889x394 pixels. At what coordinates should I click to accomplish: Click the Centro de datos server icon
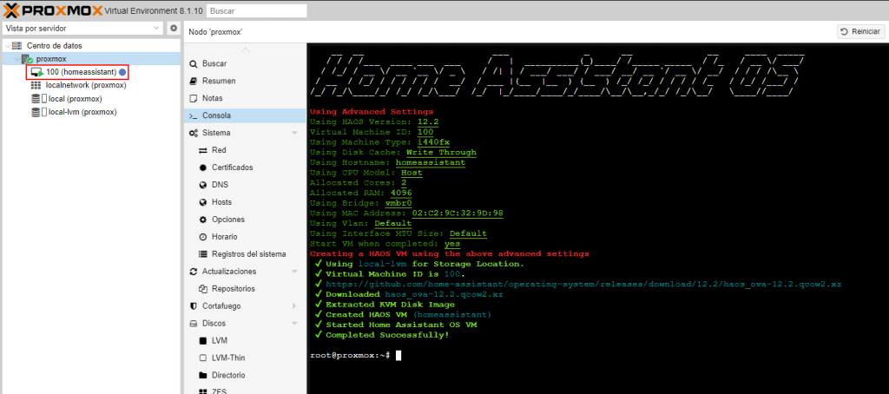(17, 45)
